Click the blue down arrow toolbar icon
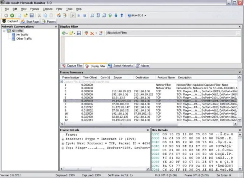This screenshot has height=178, width=244. coord(116,15)
